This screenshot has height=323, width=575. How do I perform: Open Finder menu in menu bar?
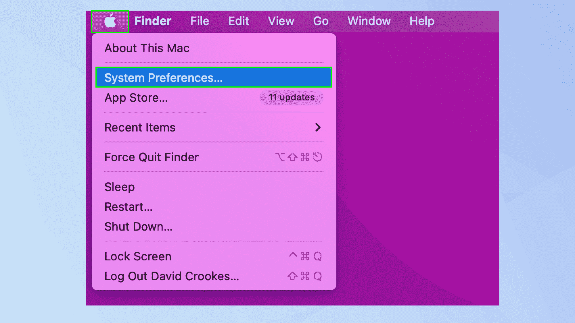[153, 20]
